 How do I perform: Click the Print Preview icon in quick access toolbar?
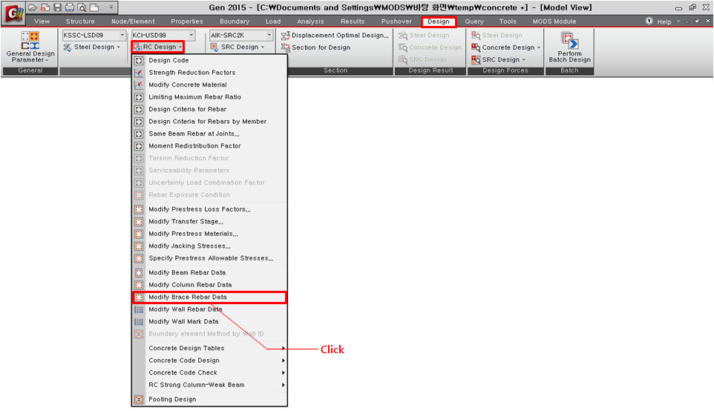(x=82, y=7)
